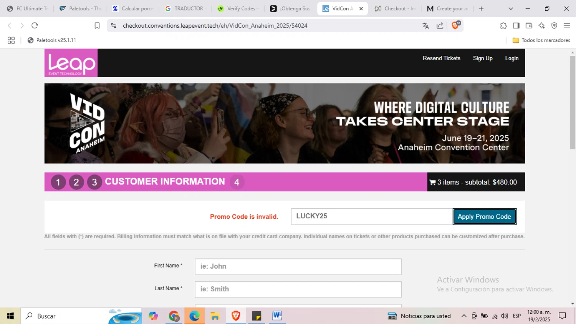The height and width of the screenshot is (324, 576).
Task: Open cart showing 3 items subtotal $480.00
Action: [476, 182]
